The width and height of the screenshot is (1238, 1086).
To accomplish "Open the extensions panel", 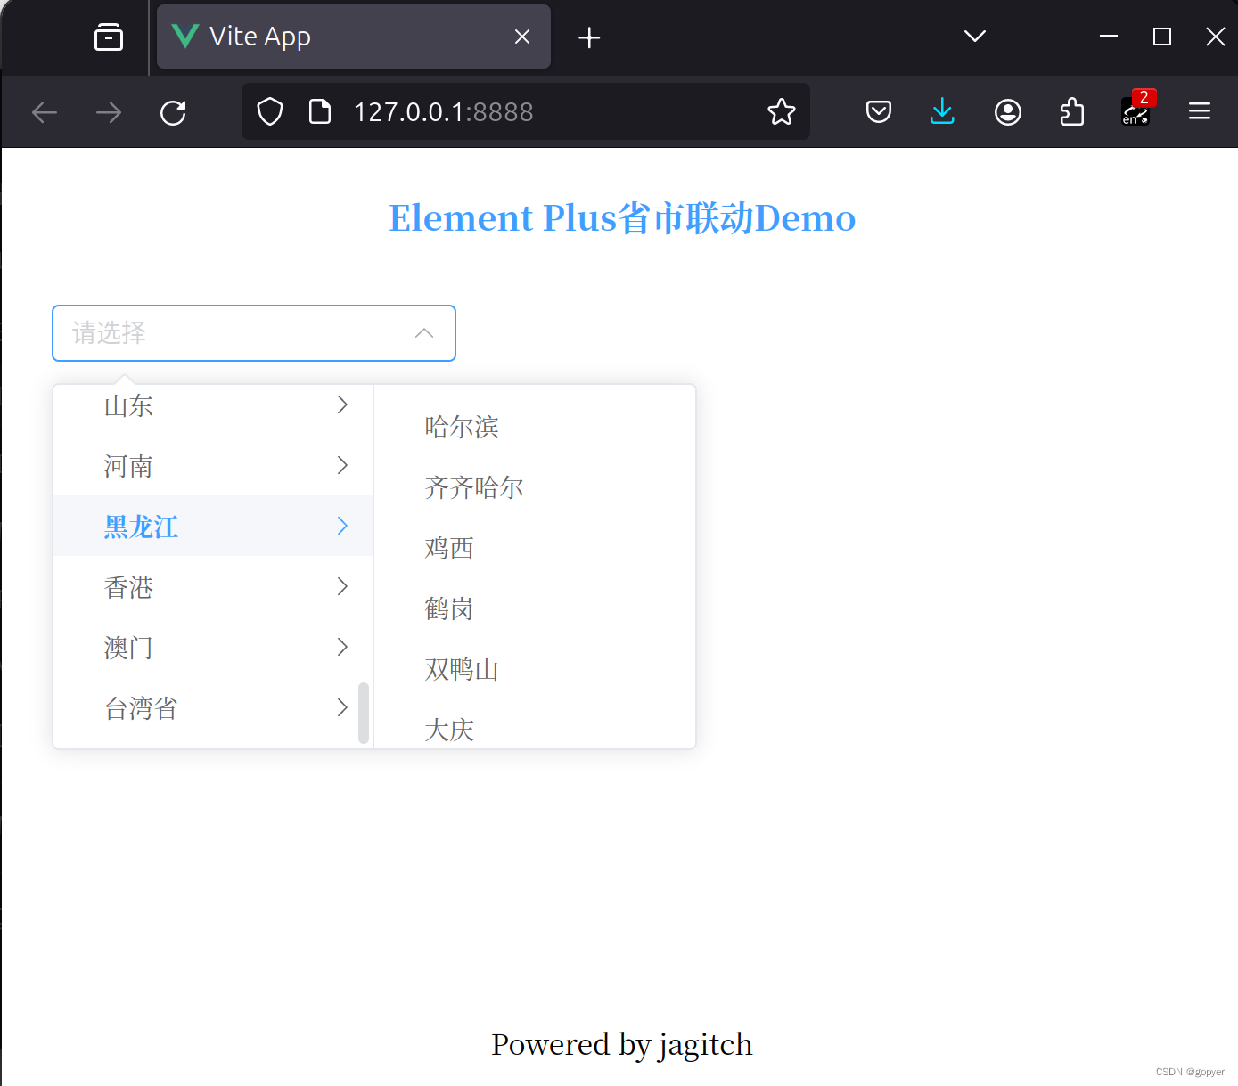I will pos(1071,112).
